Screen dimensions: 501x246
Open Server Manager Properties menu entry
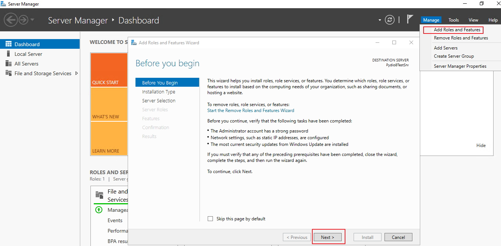tap(460, 66)
